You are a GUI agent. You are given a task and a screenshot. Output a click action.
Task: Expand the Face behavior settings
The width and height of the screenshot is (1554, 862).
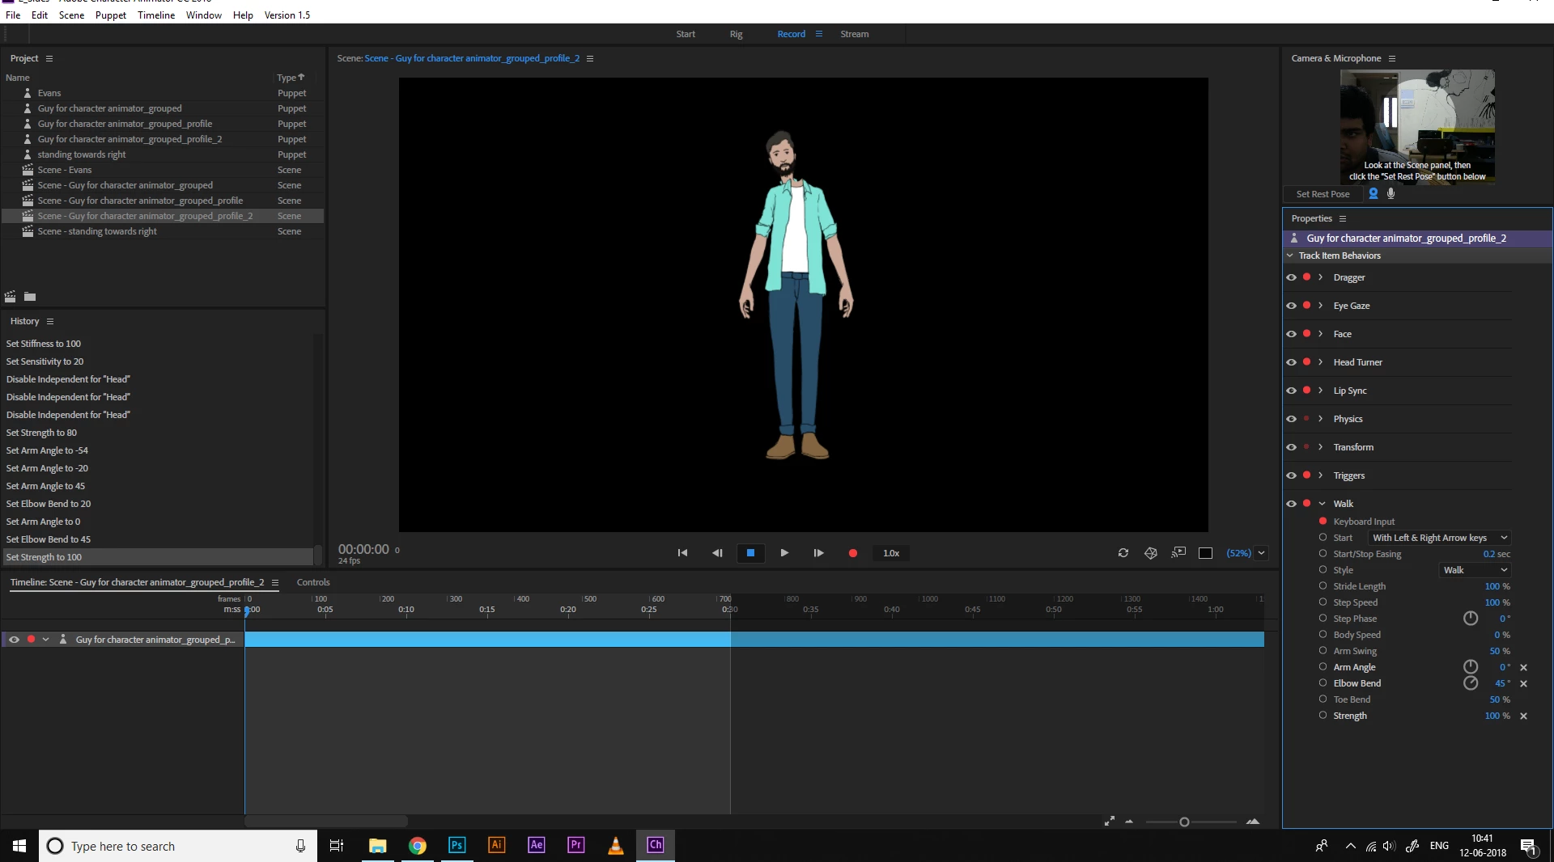(1321, 334)
